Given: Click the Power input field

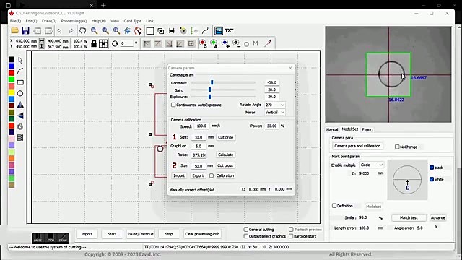Looking at the screenshot, I should coord(271,126).
